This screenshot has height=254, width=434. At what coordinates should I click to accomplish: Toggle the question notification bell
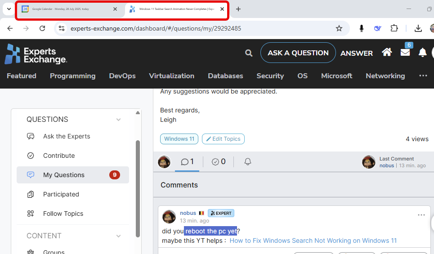[248, 161]
